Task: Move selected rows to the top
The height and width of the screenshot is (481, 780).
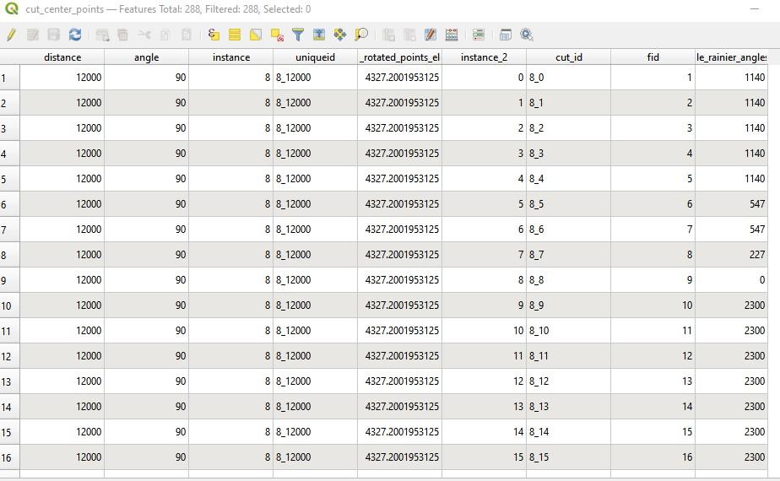Action: coord(319,35)
